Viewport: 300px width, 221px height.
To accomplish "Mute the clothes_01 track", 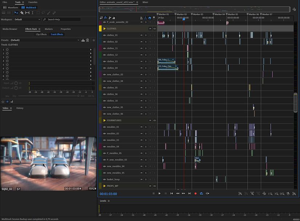I will point(141,35).
